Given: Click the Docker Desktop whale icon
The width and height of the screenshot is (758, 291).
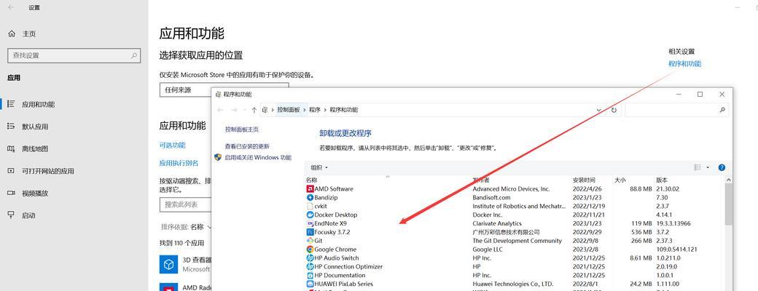Looking at the screenshot, I should click(310, 215).
